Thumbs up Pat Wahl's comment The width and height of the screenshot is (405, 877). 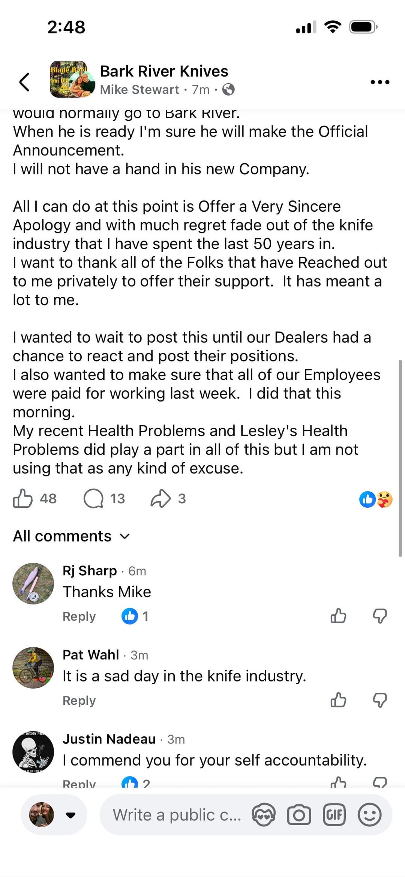click(x=338, y=700)
